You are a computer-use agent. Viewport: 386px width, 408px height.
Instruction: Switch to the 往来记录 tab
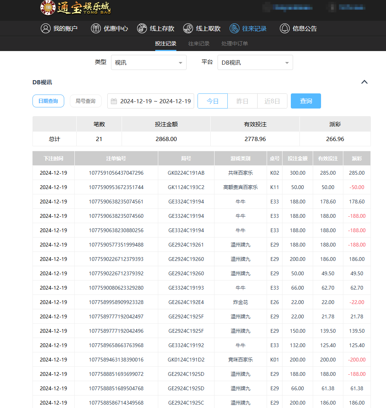click(199, 43)
